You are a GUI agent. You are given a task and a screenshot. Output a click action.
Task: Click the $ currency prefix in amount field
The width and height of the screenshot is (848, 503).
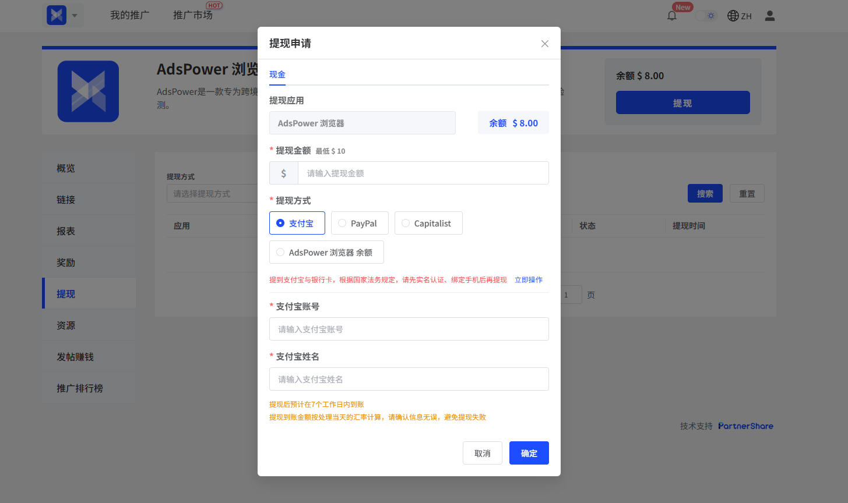point(284,173)
